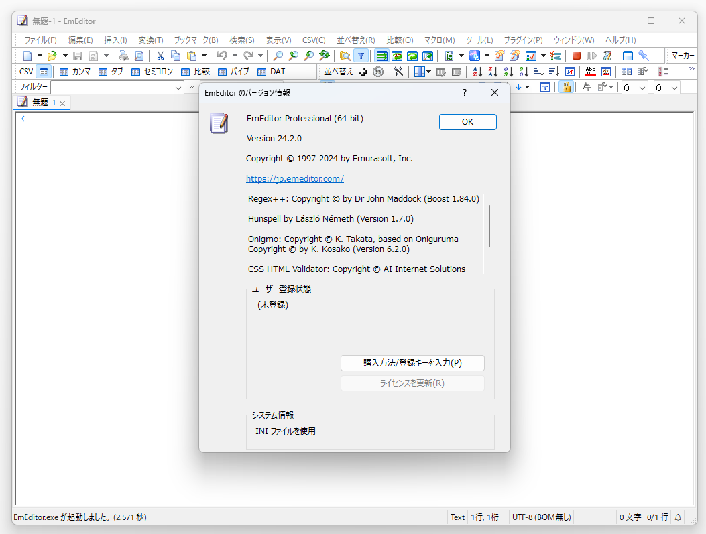Select the Print icon on the toolbar
This screenshot has height=534, width=706.
point(123,56)
